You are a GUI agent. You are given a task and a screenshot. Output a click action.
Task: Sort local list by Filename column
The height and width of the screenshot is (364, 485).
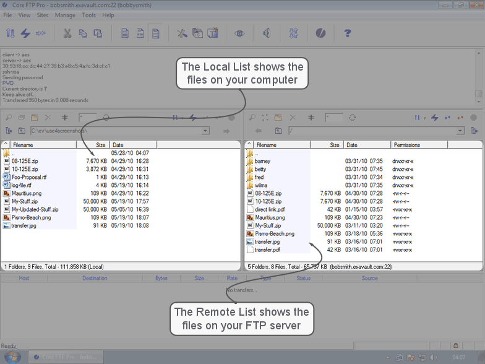pos(43,145)
